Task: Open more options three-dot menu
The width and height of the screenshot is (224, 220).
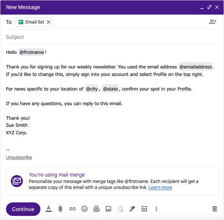Action: pyautogui.click(x=156, y=209)
